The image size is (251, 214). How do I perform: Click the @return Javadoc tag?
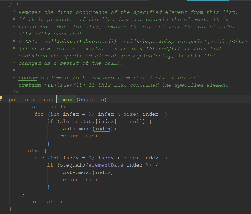(x=30, y=85)
